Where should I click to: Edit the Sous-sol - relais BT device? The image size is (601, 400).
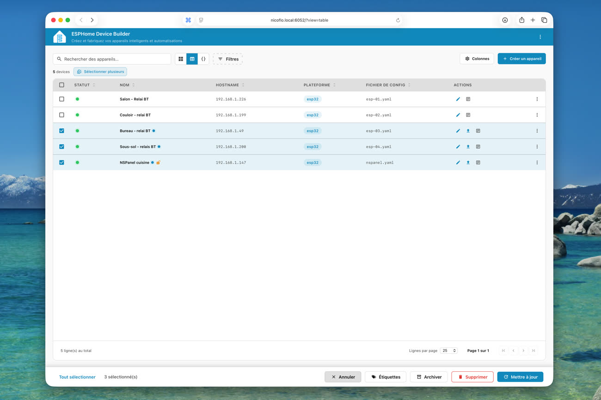pos(458,146)
